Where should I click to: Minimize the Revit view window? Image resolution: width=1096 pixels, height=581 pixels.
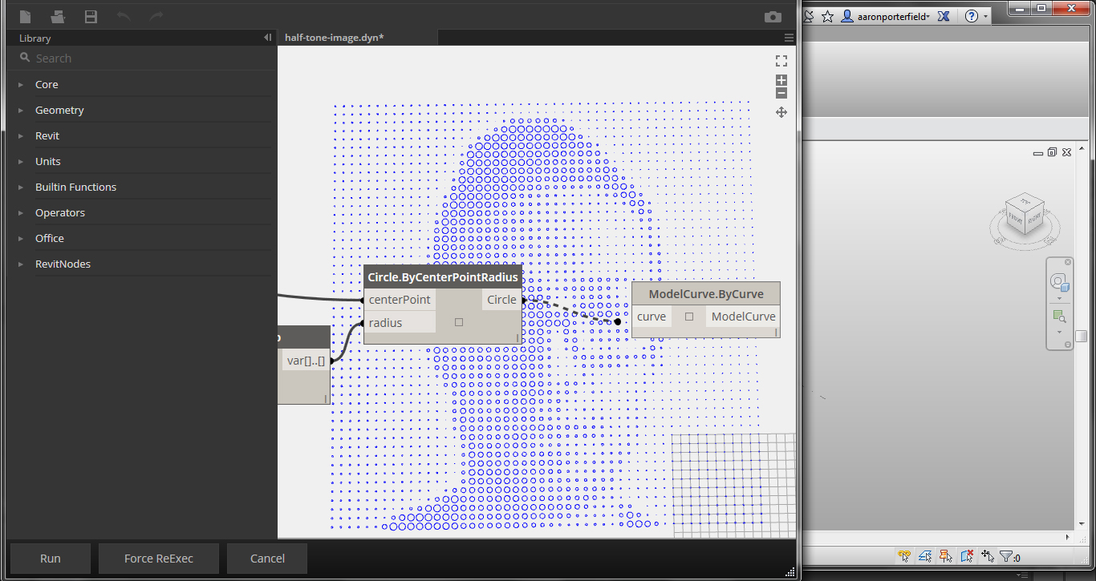point(1039,152)
